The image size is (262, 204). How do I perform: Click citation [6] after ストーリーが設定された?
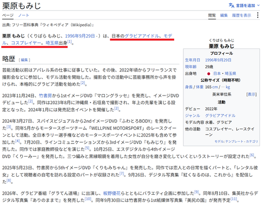[x=252, y=155]
